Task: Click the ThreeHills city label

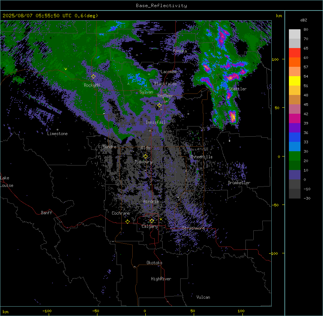Action: coord(201,157)
